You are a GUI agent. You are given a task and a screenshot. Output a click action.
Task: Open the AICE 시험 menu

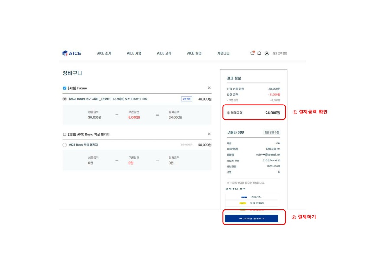pyautogui.click(x=134, y=53)
